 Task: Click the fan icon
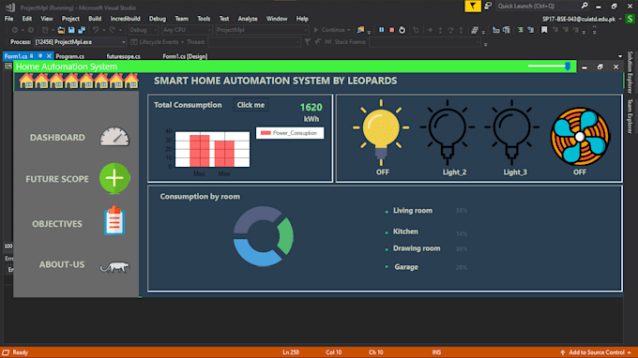click(580, 137)
